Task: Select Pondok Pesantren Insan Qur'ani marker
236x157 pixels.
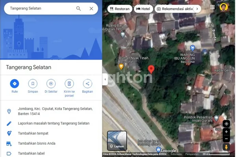Action: 216,118
